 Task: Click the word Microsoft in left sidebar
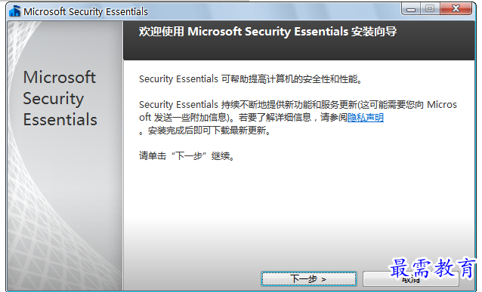click(60, 77)
